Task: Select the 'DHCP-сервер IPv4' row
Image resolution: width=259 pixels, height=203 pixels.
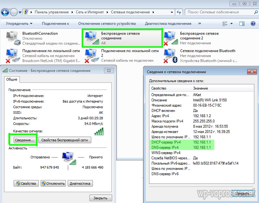Action: pos(202,142)
